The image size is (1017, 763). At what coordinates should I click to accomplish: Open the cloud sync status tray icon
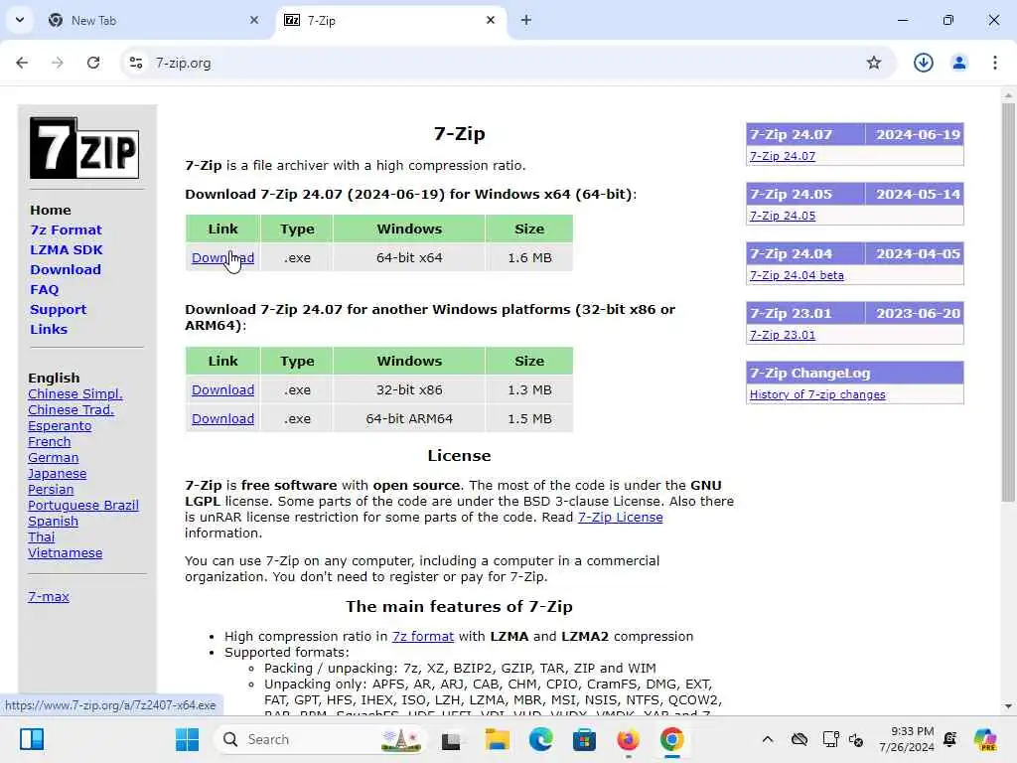click(799, 739)
